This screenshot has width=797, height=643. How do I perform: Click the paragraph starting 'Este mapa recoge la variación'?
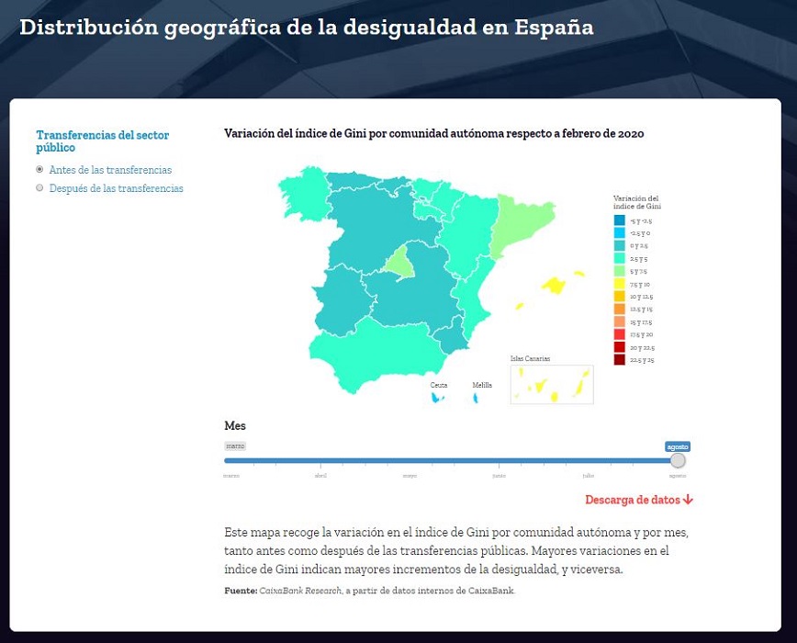point(456,550)
